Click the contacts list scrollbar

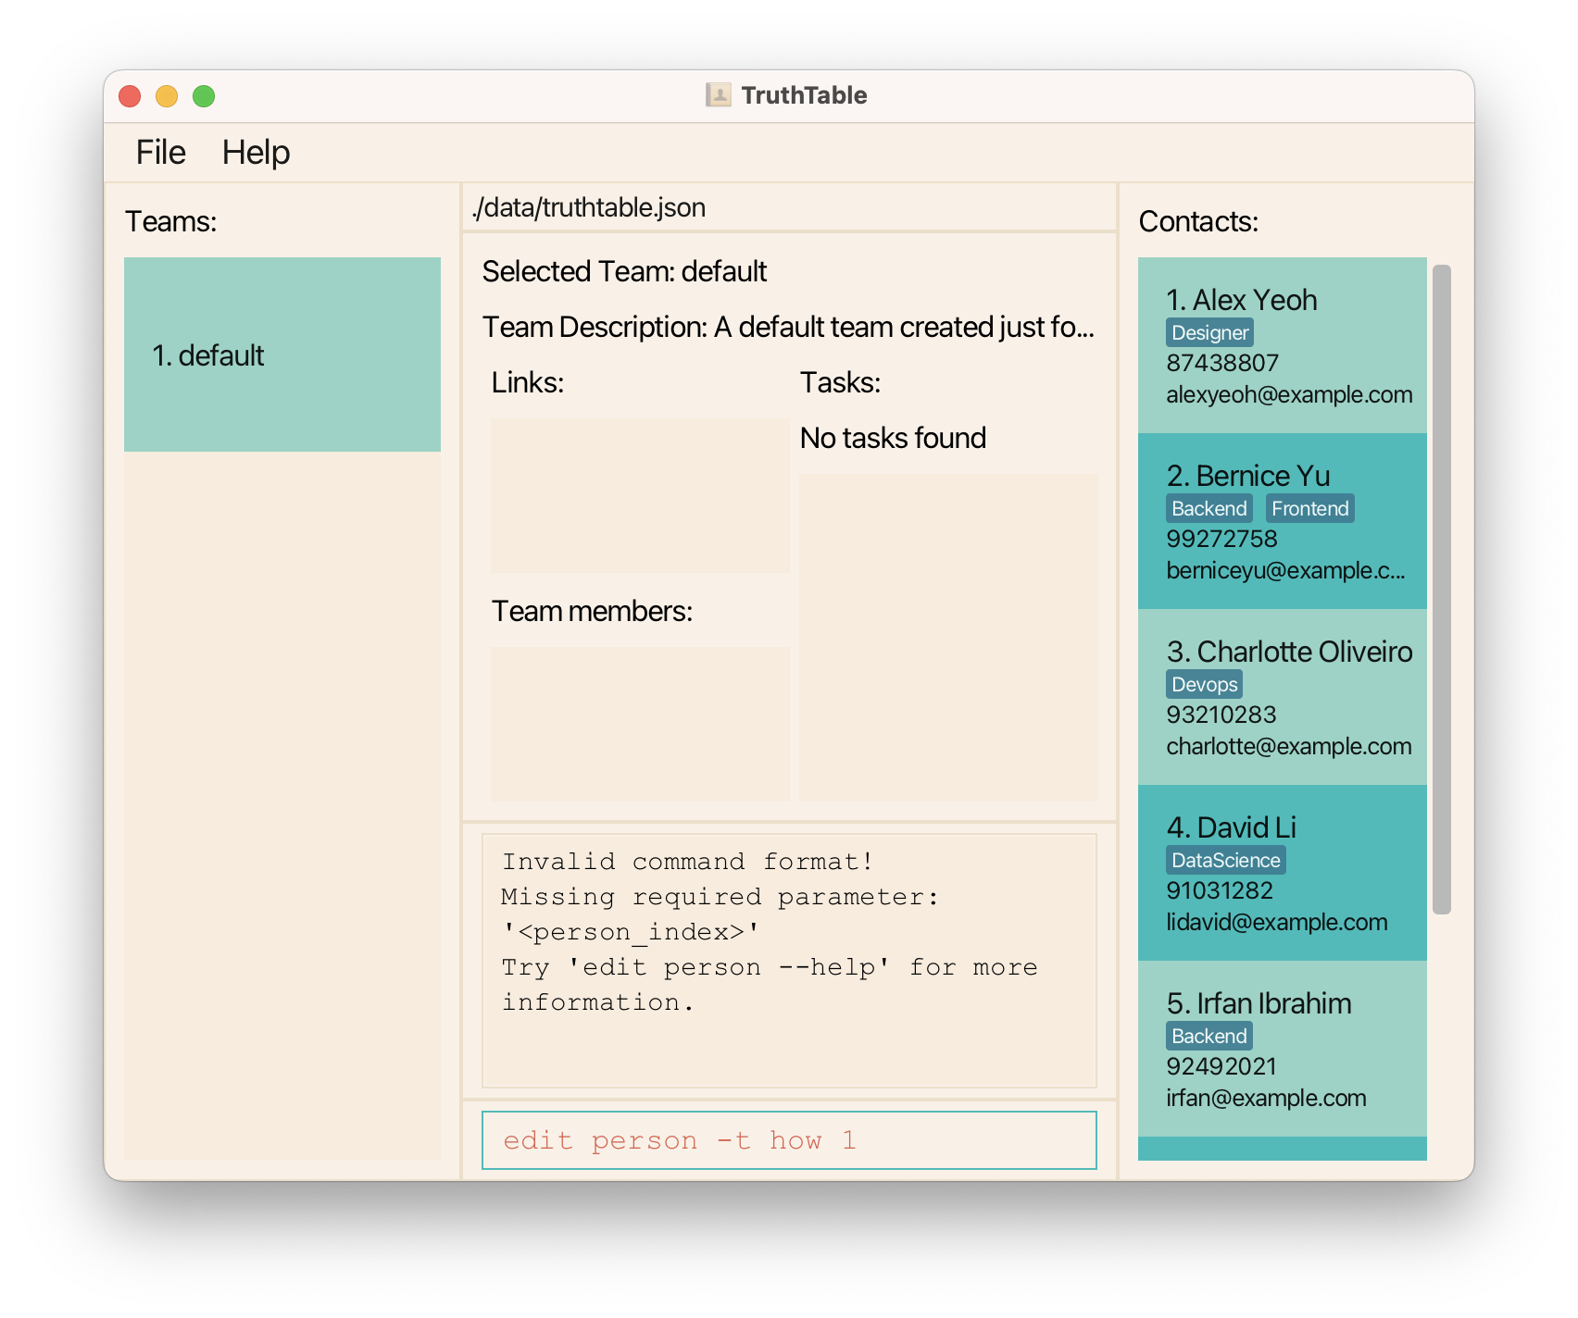click(x=1441, y=590)
